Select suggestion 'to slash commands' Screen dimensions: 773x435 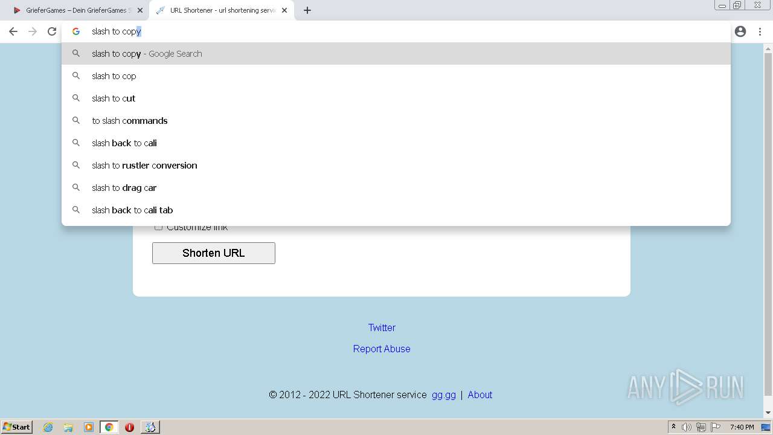coord(396,121)
